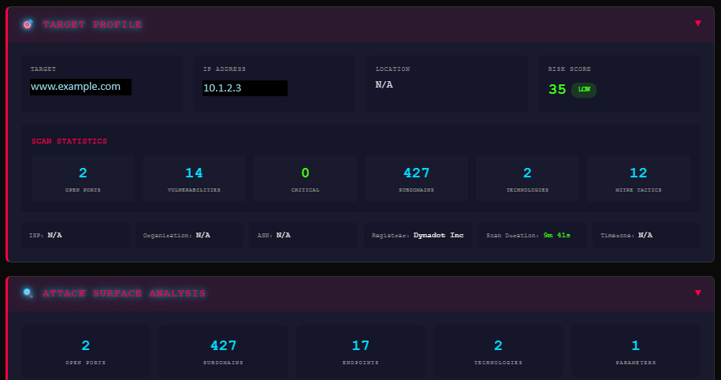Viewport: 721px width, 380px height.
Task: Click the target bullseye icon in Target Profile header
Action: 28,24
